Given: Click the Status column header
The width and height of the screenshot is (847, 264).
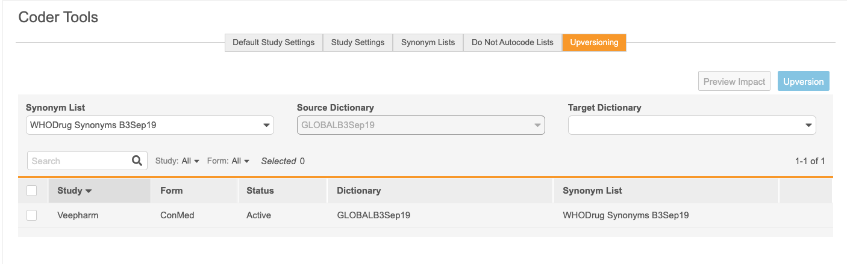Looking at the screenshot, I should point(260,191).
